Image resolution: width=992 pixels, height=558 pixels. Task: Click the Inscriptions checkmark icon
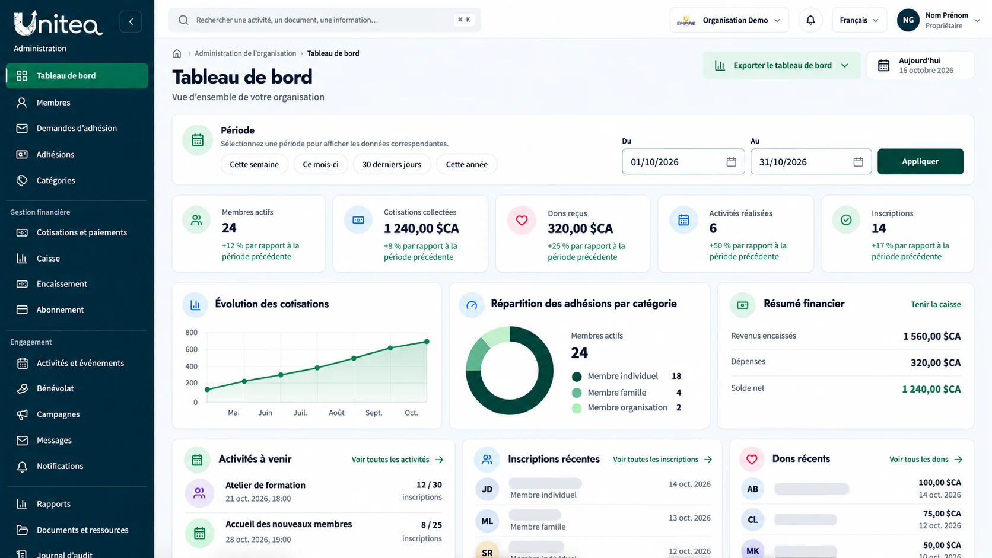point(846,220)
